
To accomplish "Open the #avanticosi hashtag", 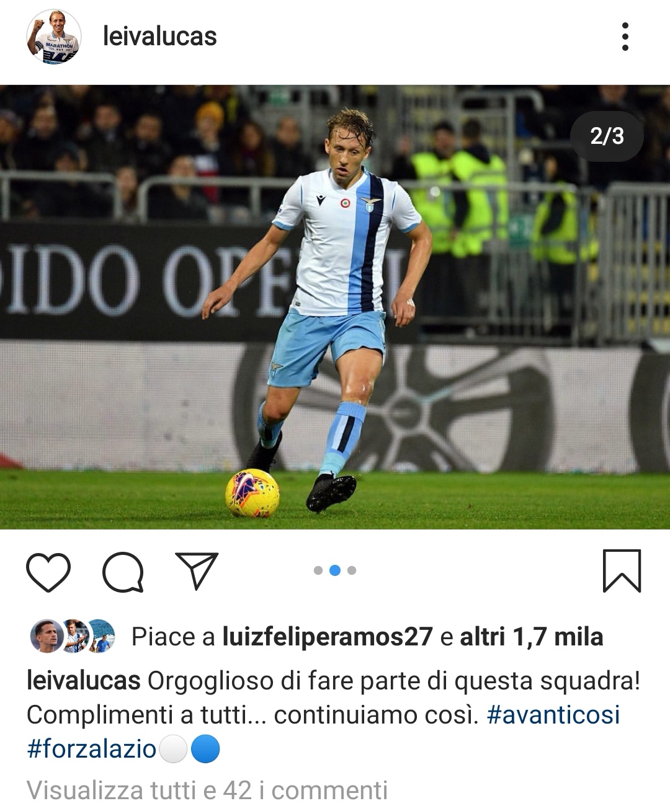I will point(553,715).
